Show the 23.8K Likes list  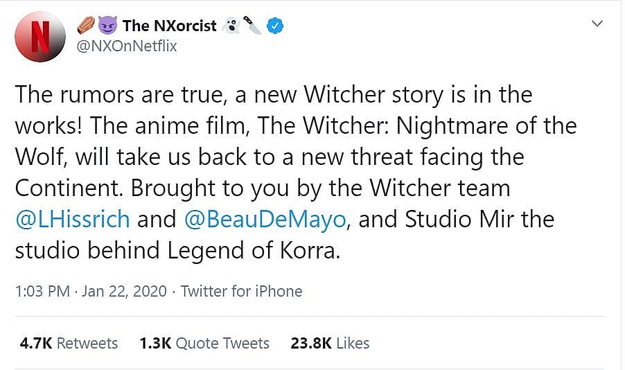click(x=330, y=343)
